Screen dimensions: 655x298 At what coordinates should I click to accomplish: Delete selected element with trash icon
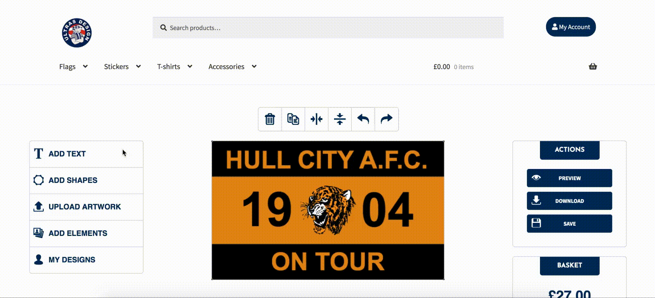click(270, 119)
